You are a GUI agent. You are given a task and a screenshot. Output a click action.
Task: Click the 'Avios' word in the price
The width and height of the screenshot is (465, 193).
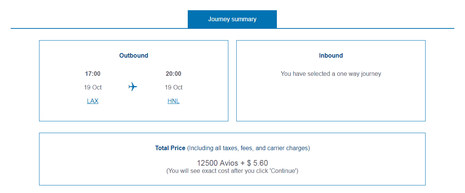coord(229,163)
